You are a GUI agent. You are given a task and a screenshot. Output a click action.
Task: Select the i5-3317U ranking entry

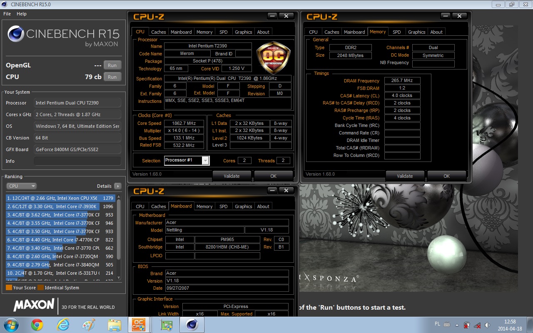60,273
